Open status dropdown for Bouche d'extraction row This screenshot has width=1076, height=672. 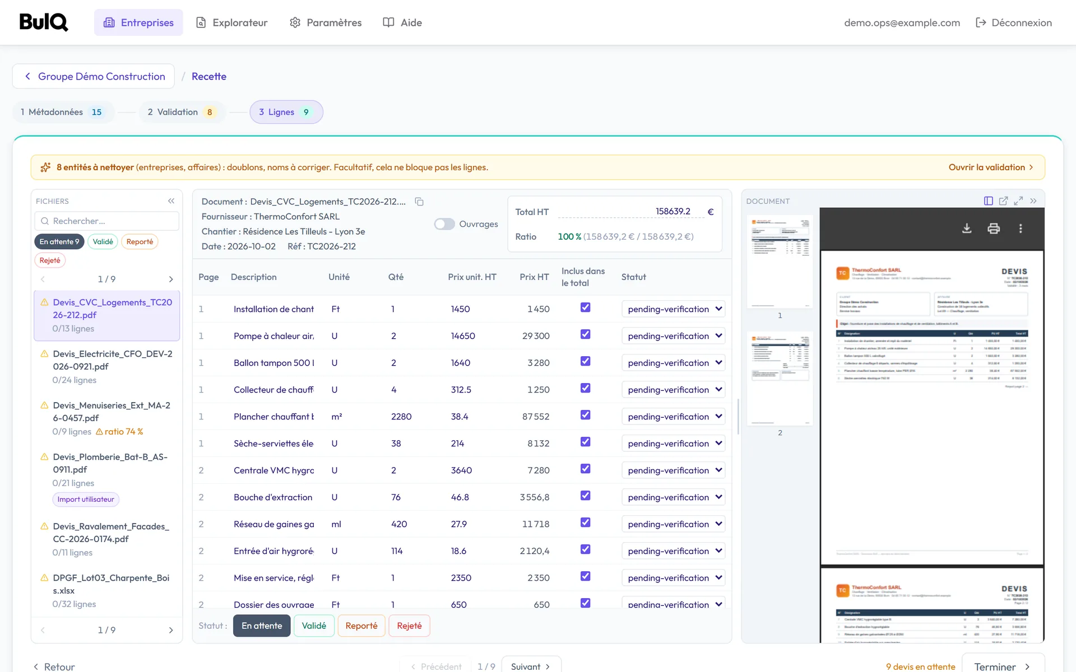click(673, 497)
